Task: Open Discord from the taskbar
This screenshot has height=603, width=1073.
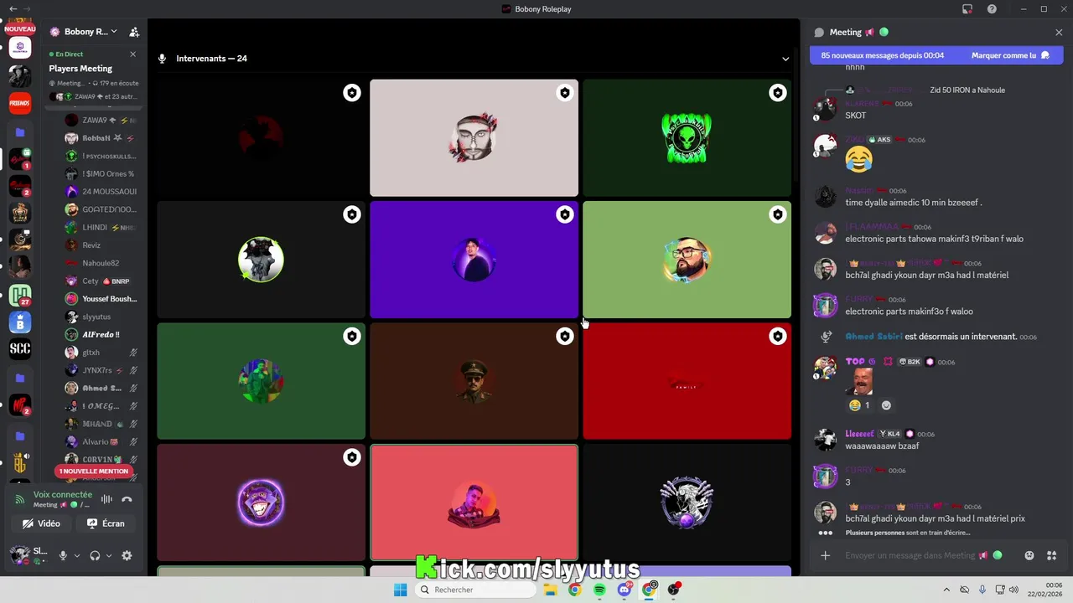Action: [x=624, y=590]
